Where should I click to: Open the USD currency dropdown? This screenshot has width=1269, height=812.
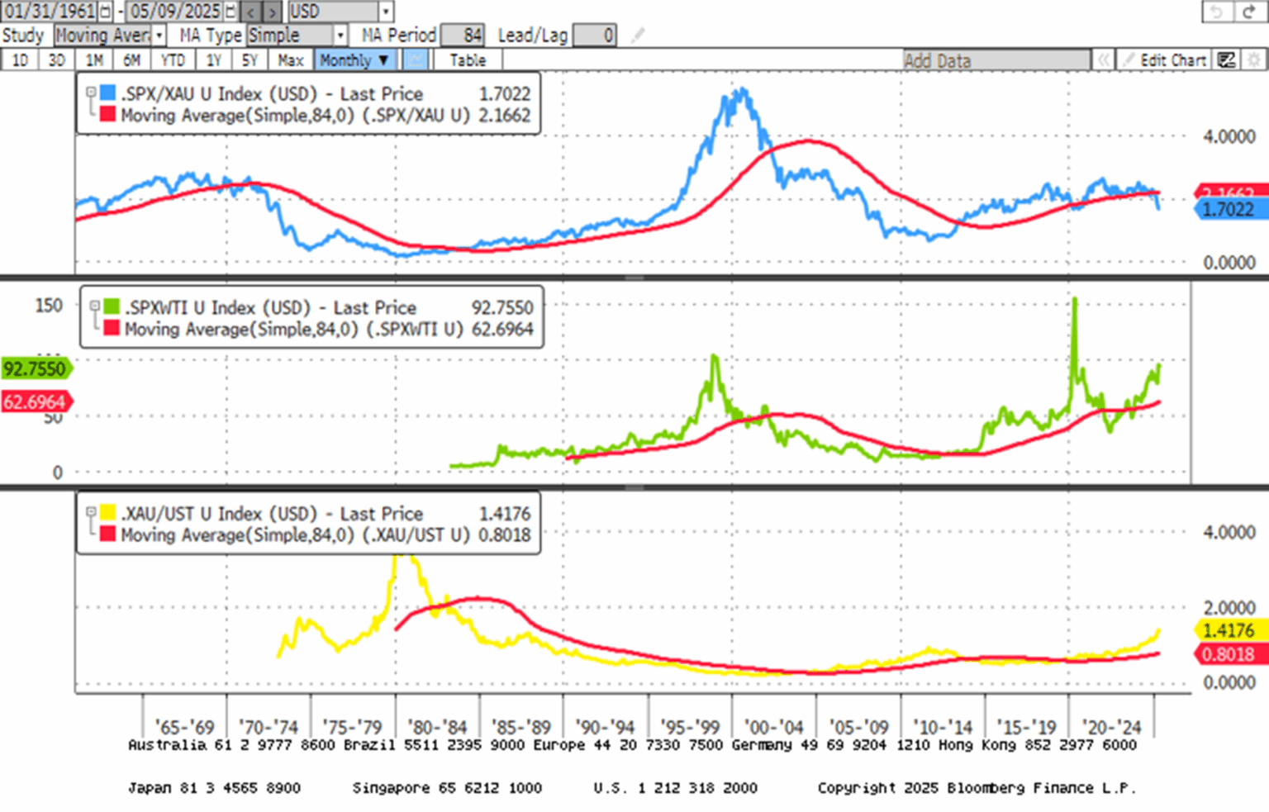click(385, 12)
